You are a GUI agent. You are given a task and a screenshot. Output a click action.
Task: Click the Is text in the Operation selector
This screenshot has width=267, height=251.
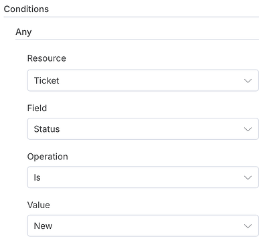click(x=37, y=177)
